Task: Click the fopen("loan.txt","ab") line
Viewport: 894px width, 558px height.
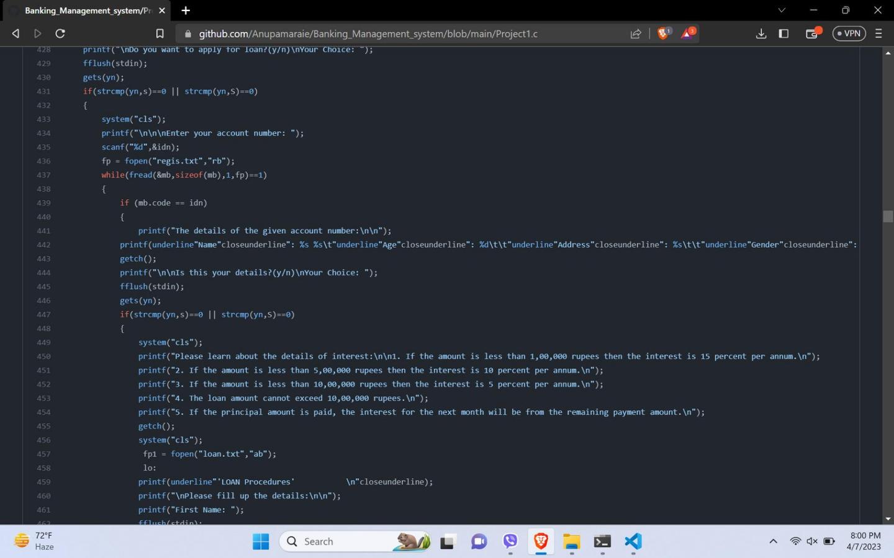Action: [x=210, y=454]
